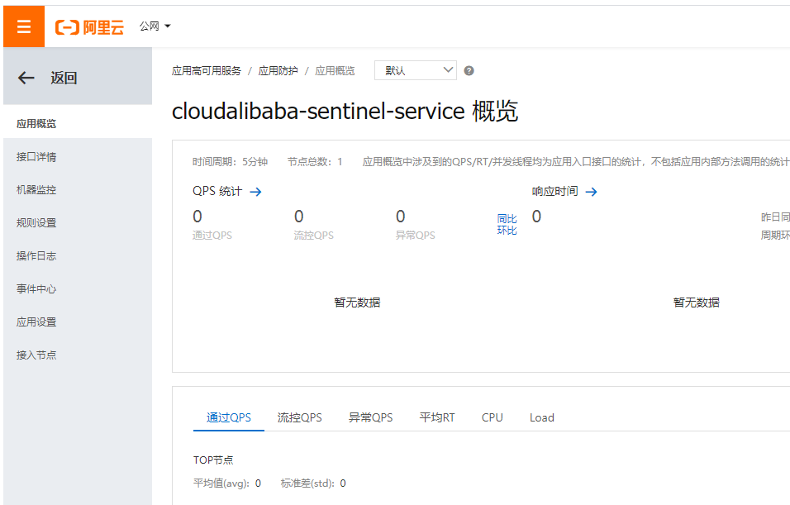790x505 pixels.
Task: Click the 通过QPS value label in stats
Action: 212,236
